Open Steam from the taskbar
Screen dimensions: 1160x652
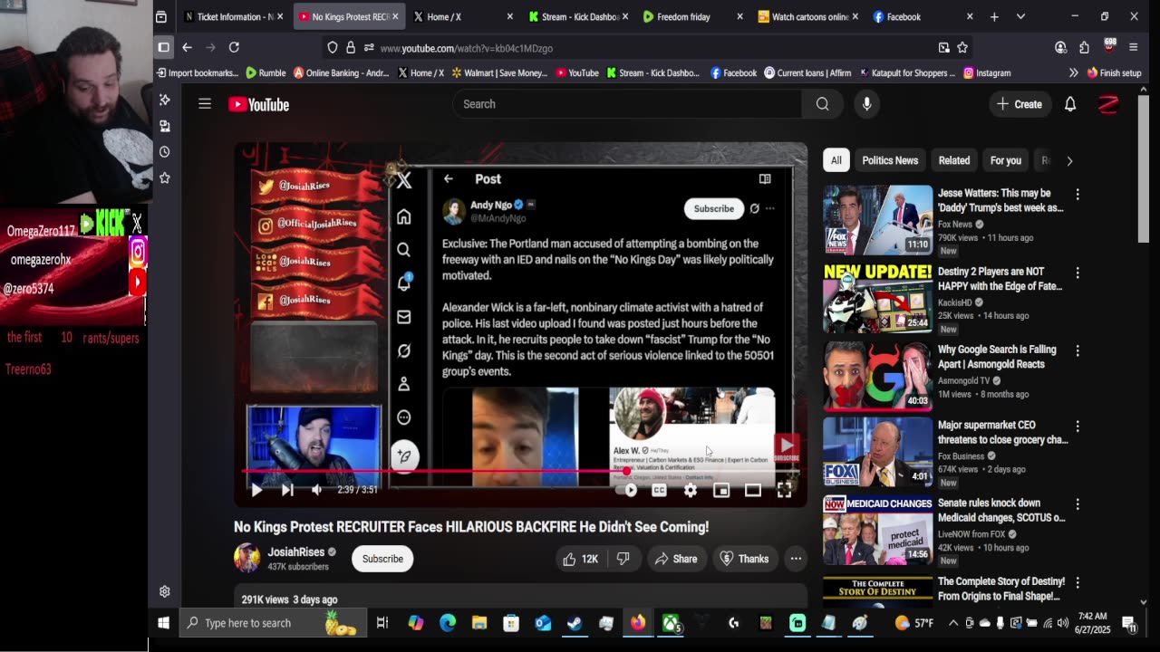(x=575, y=623)
